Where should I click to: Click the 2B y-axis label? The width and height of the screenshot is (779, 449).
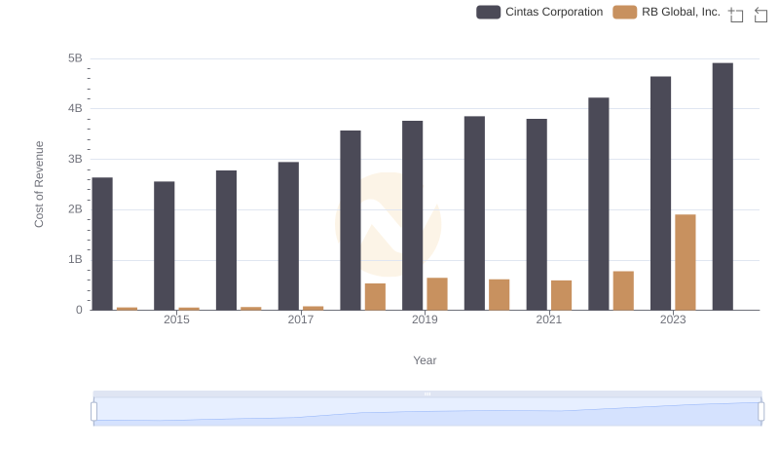pos(75,209)
